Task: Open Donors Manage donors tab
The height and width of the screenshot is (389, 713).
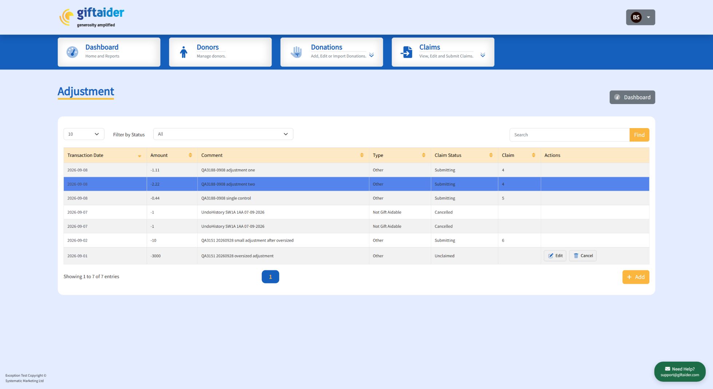Action: 220,52
